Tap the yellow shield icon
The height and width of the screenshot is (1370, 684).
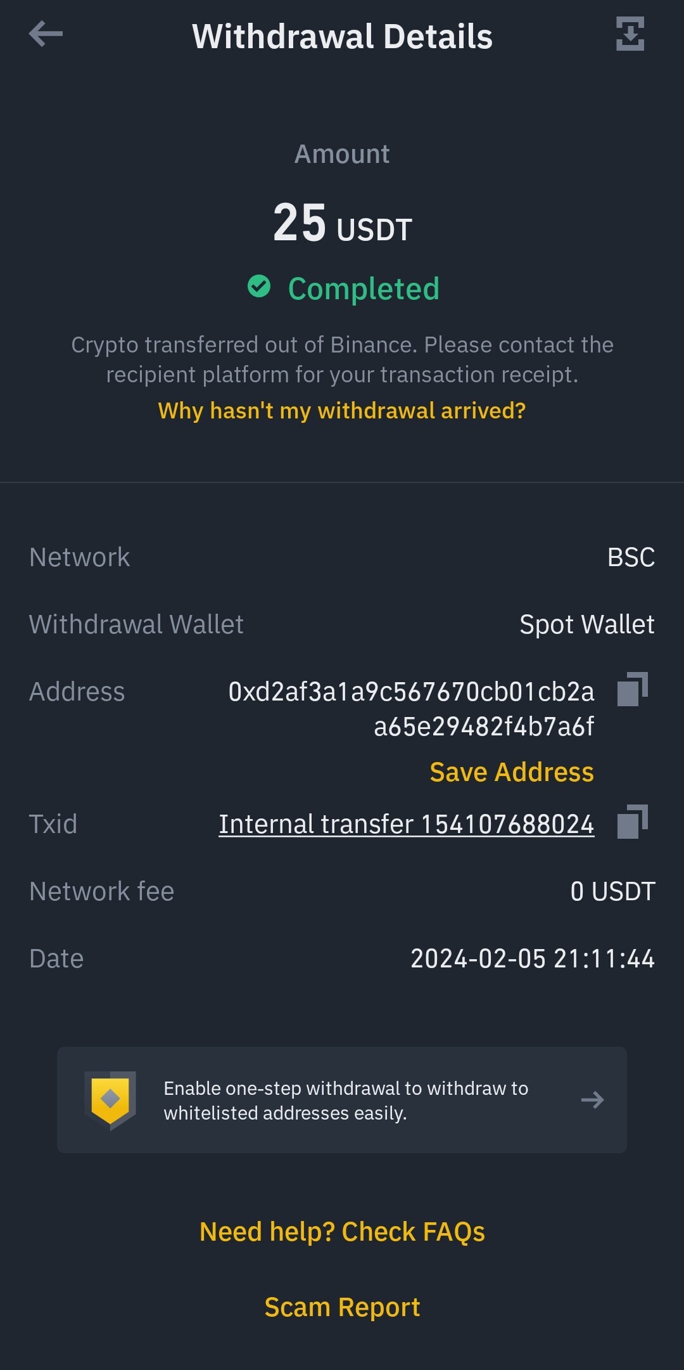point(110,1100)
